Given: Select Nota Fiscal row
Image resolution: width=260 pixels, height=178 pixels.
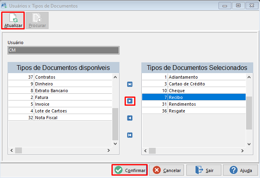Looking at the screenshot, I should [x=60, y=118].
